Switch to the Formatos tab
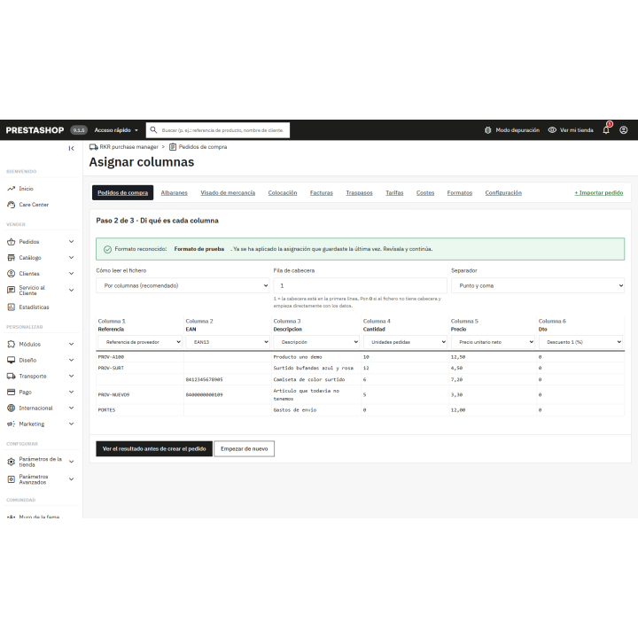The height and width of the screenshot is (638, 638). click(x=459, y=193)
